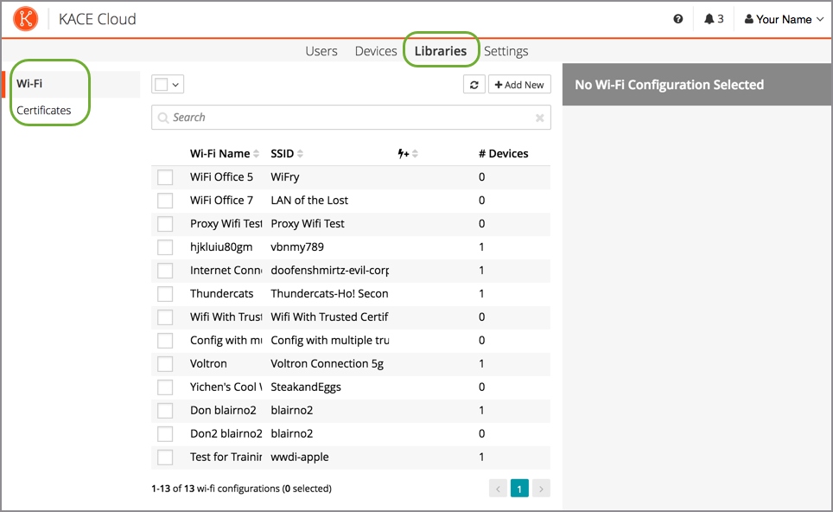833x512 pixels.
Task: Open the Settings tab
Action: pos(506,51)
